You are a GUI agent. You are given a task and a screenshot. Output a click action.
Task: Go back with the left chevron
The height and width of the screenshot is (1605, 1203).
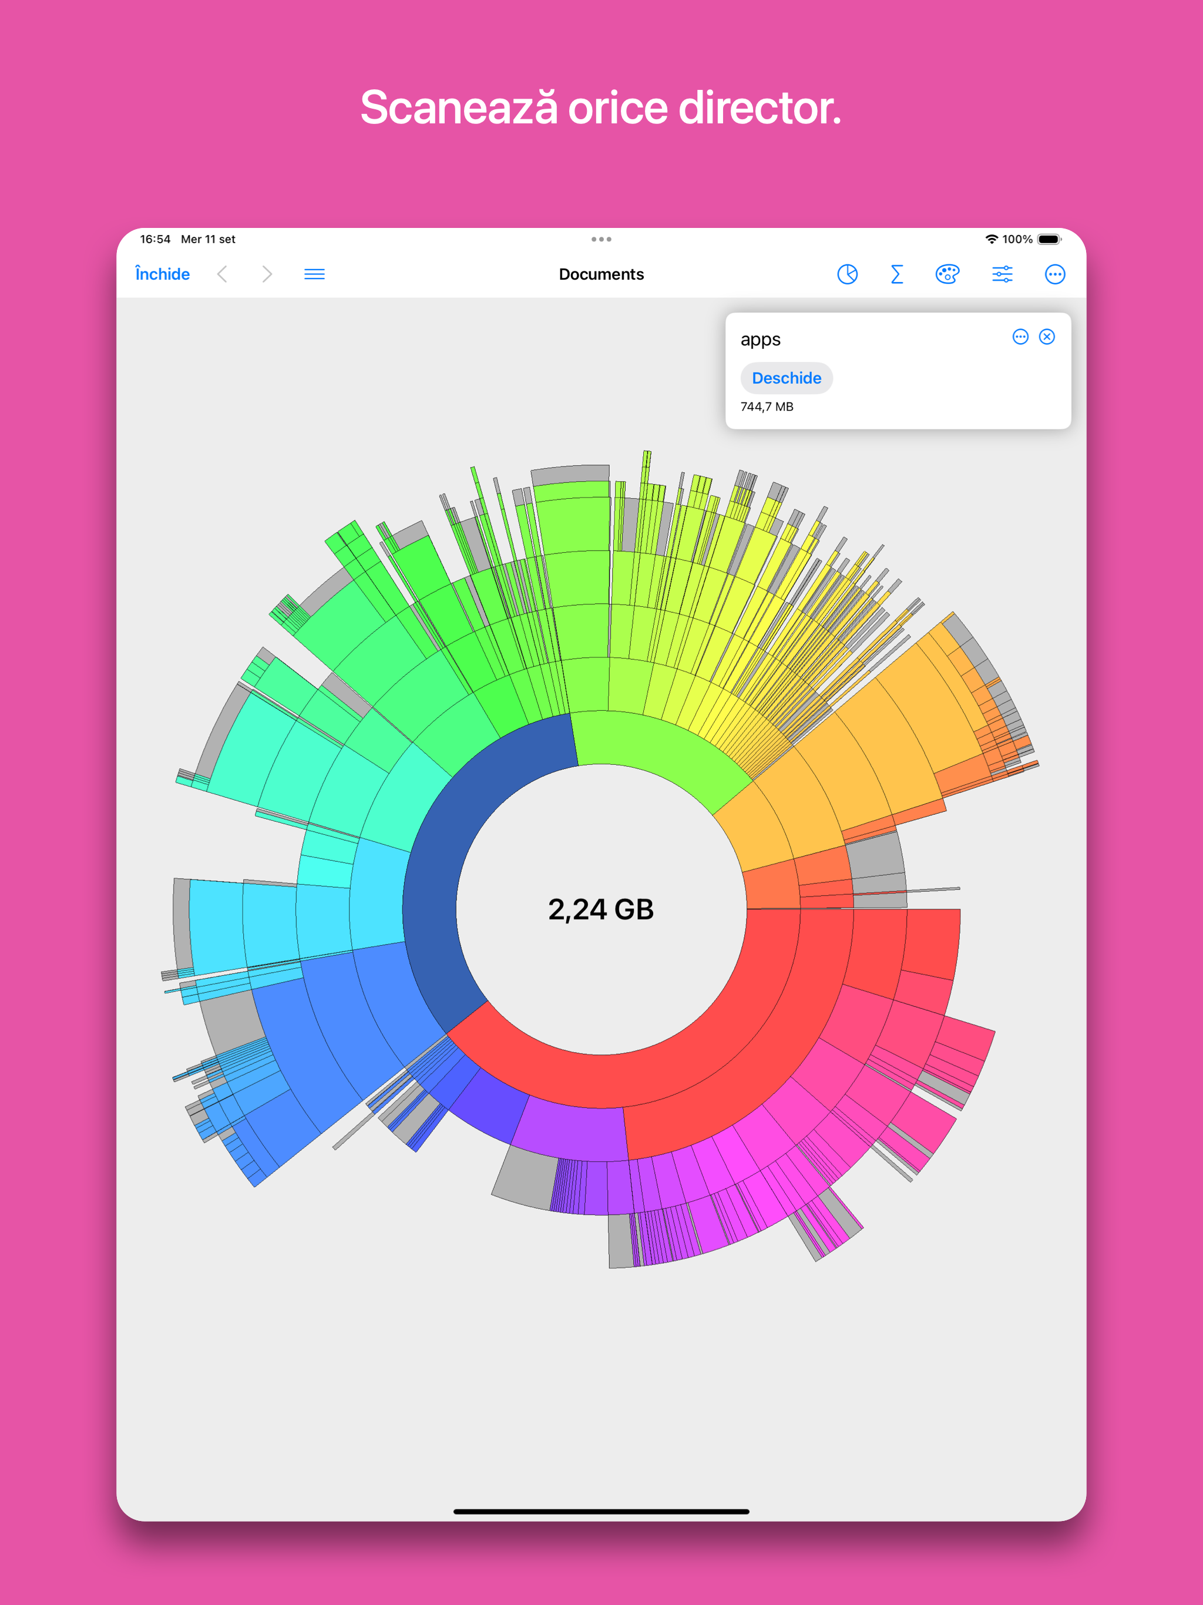223,274
